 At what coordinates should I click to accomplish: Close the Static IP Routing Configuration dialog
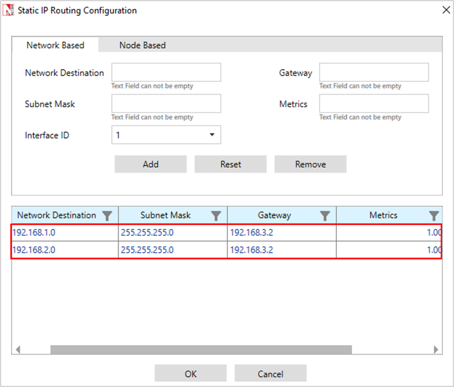446,10
